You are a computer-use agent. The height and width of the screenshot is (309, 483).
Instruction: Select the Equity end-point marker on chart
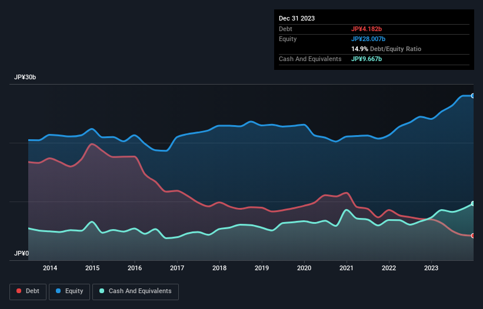tap(473, 96)
